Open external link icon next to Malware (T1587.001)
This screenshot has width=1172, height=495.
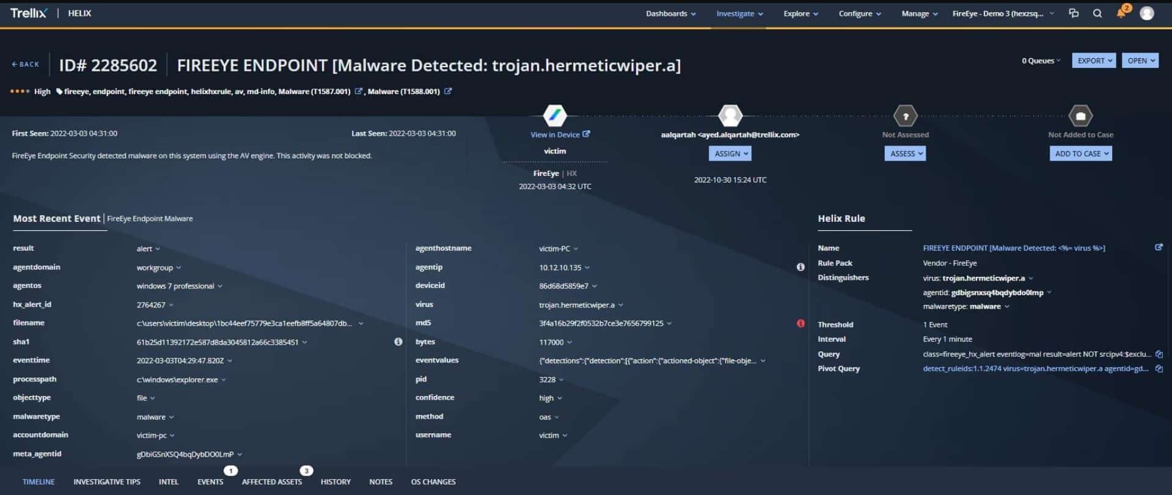coord(359,91)
